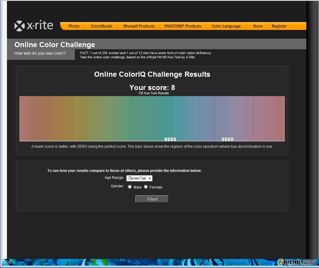Open the ColorMunki menu item
The width and height of the screenshot is (319, 268).
click(101, 26)
